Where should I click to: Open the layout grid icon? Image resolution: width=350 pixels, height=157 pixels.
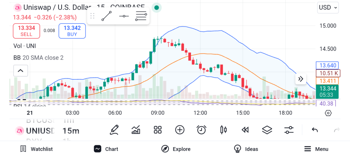tap(158, 130)
